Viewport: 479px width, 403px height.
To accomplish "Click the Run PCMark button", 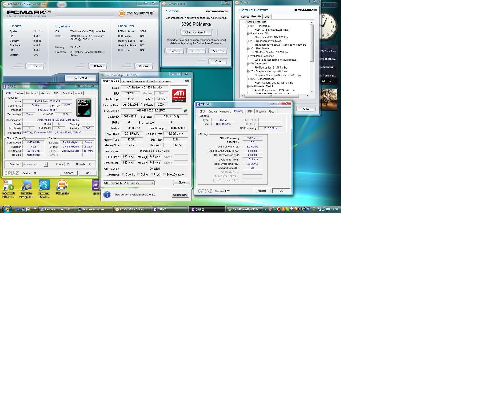I will pyautogui.click(x=80, y=78).
